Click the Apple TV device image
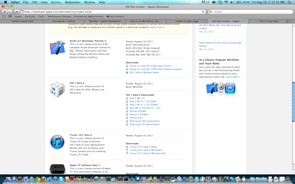Image resolution: width=295 pixels, height=184 pixels. [58, 169]
